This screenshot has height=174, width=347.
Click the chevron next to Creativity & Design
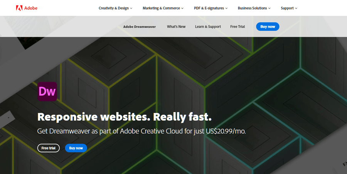(131, 8)
